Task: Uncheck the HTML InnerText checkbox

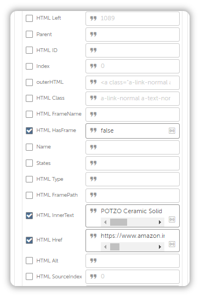Action: [x=29, y=215]
